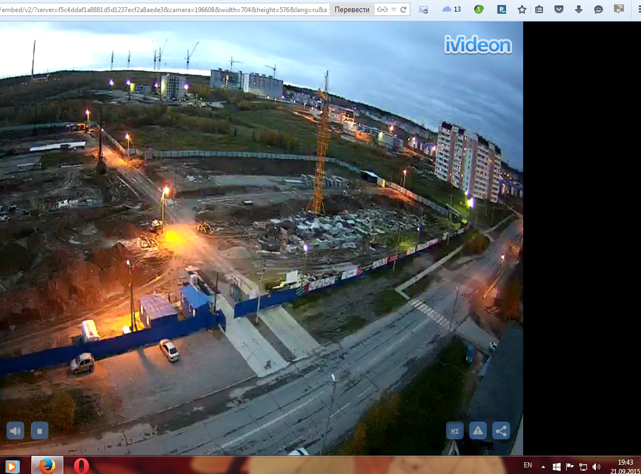Open the weather cloud extension showing 13
This screenshot has height=474, width=641.
click(452, 9)
